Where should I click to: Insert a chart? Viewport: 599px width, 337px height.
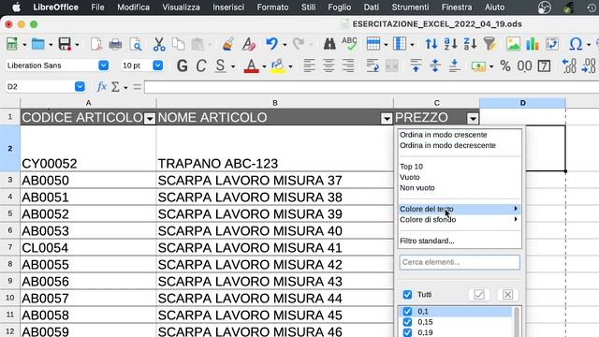click(533, 44)
